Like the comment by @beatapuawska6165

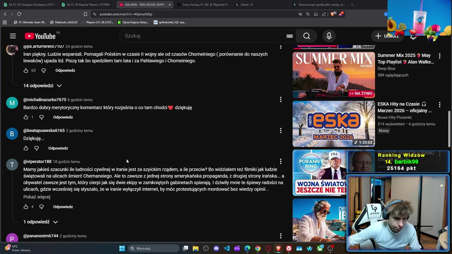pos(26,148)
